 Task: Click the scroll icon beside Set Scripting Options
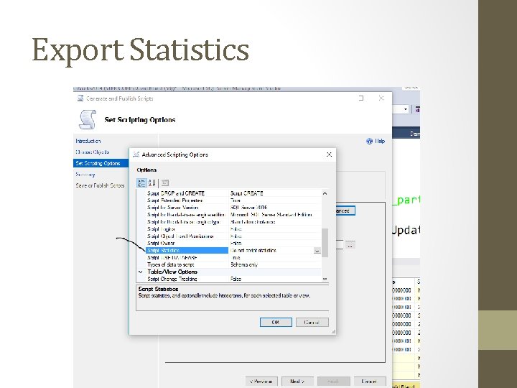pyautogui.click(x=88, y=119)
